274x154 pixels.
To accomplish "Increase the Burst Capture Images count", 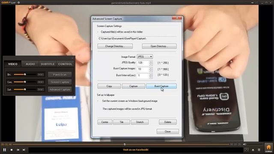I will pos(151,68).
